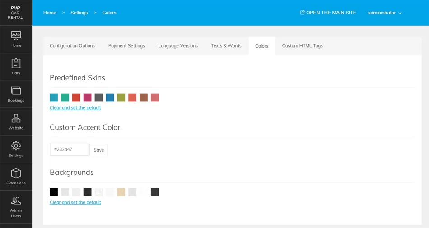The width and height of the screenshot is (429, 228).
Task: Choose the fourth dark background swatch
Action: (87, 192)
